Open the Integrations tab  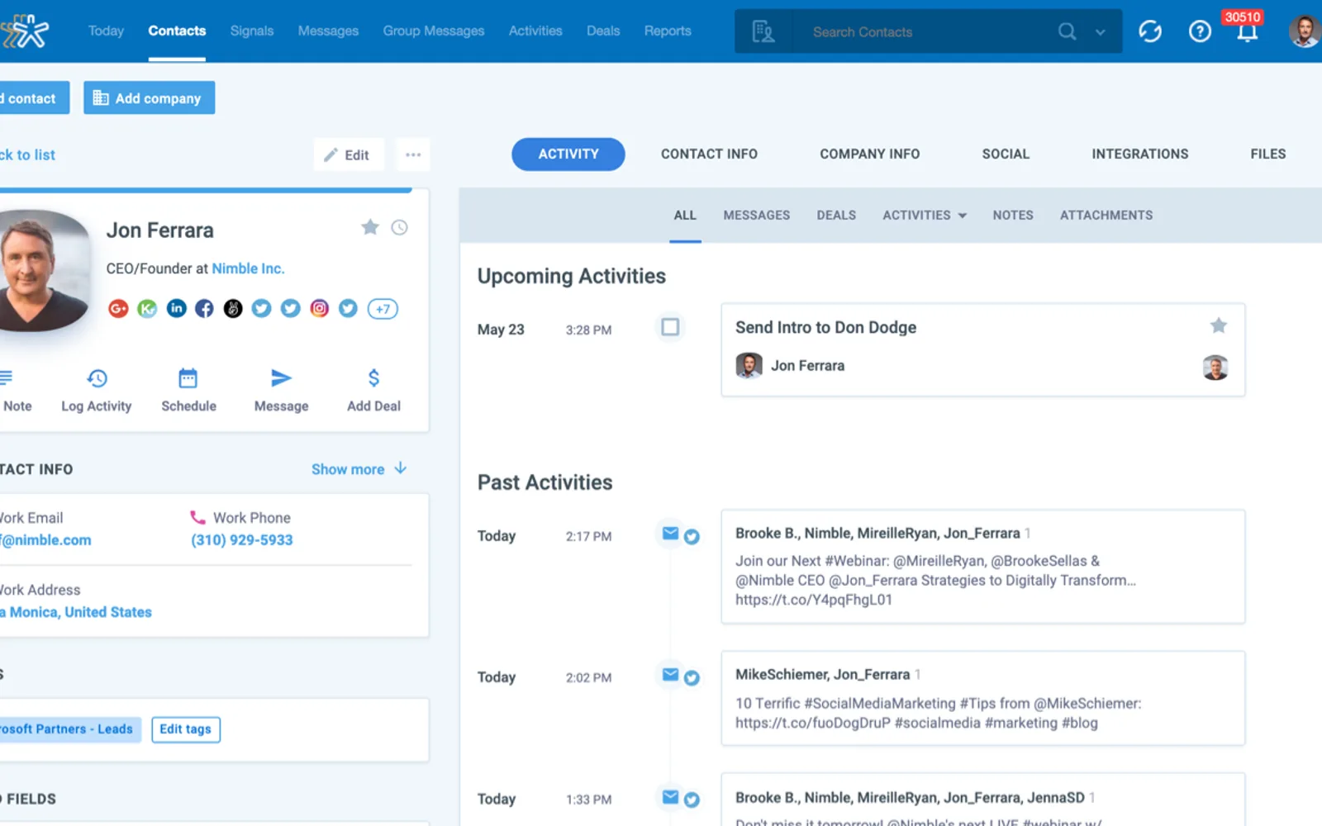tap(1139, 154)
